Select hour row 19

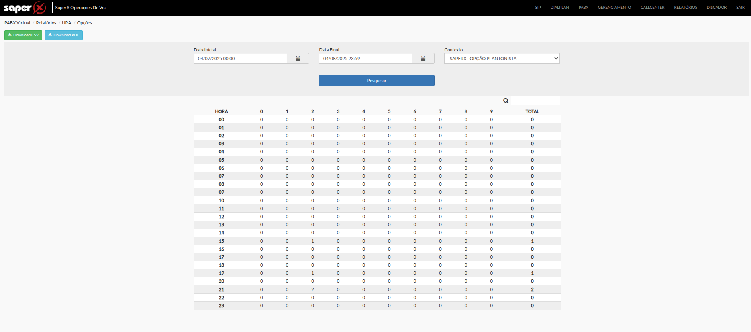pyautogui.click(x=377, y=273)
